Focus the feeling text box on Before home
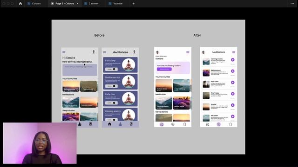298x167 pixels. point(80,70)
